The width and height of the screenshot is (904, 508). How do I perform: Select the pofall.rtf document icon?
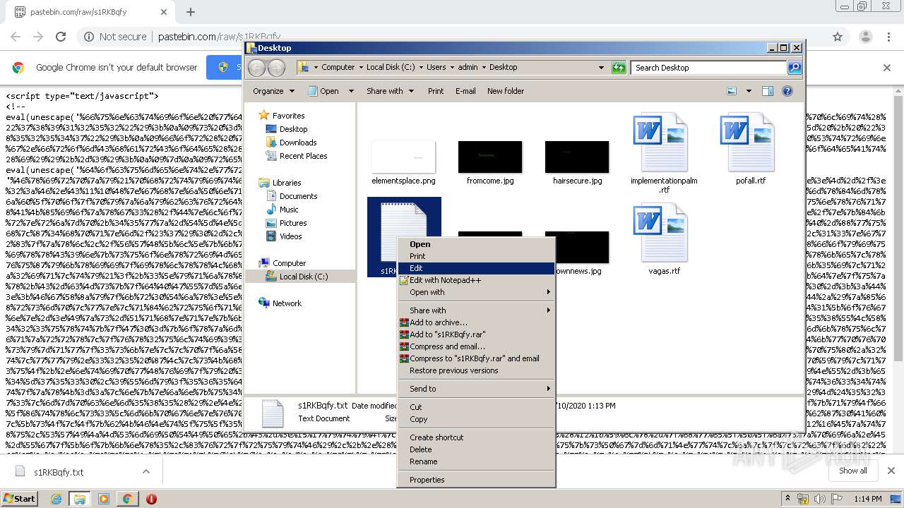[747, 143]
